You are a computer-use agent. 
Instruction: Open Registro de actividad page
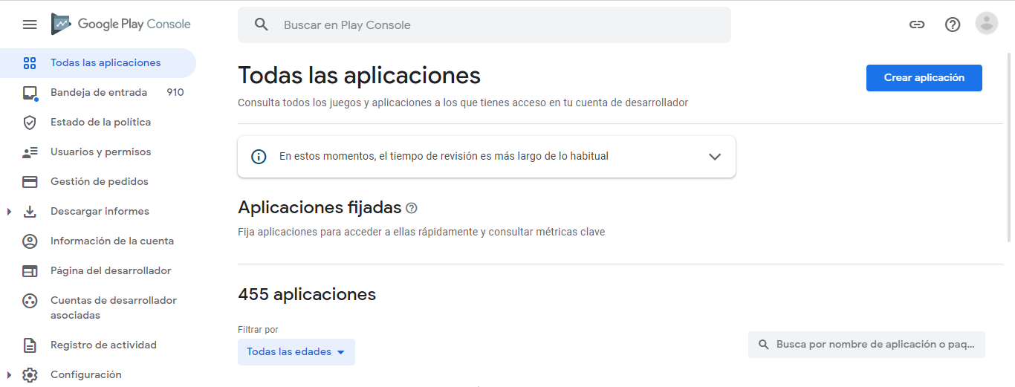[x=98, y=345]
